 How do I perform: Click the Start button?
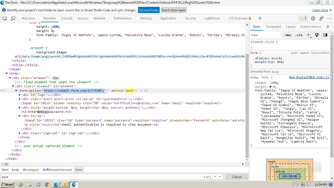point(7,185)
